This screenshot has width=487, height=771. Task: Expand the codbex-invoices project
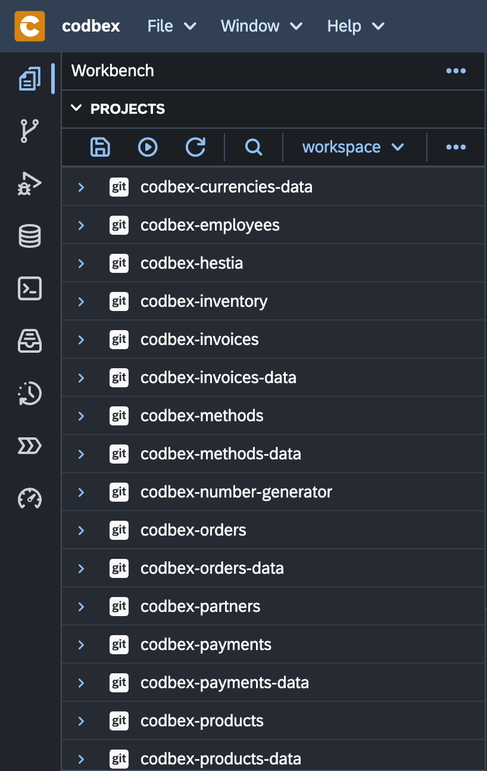[x=82, y=340]
